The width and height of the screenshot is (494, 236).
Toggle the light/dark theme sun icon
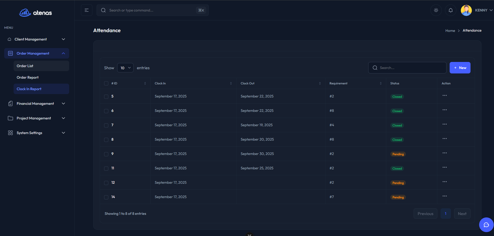click(x=436, y=10)
